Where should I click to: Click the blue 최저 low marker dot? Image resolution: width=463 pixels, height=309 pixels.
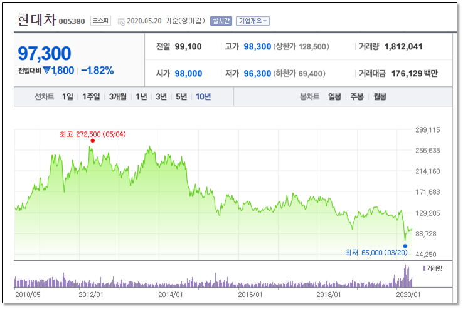click(x=405, y=246)
